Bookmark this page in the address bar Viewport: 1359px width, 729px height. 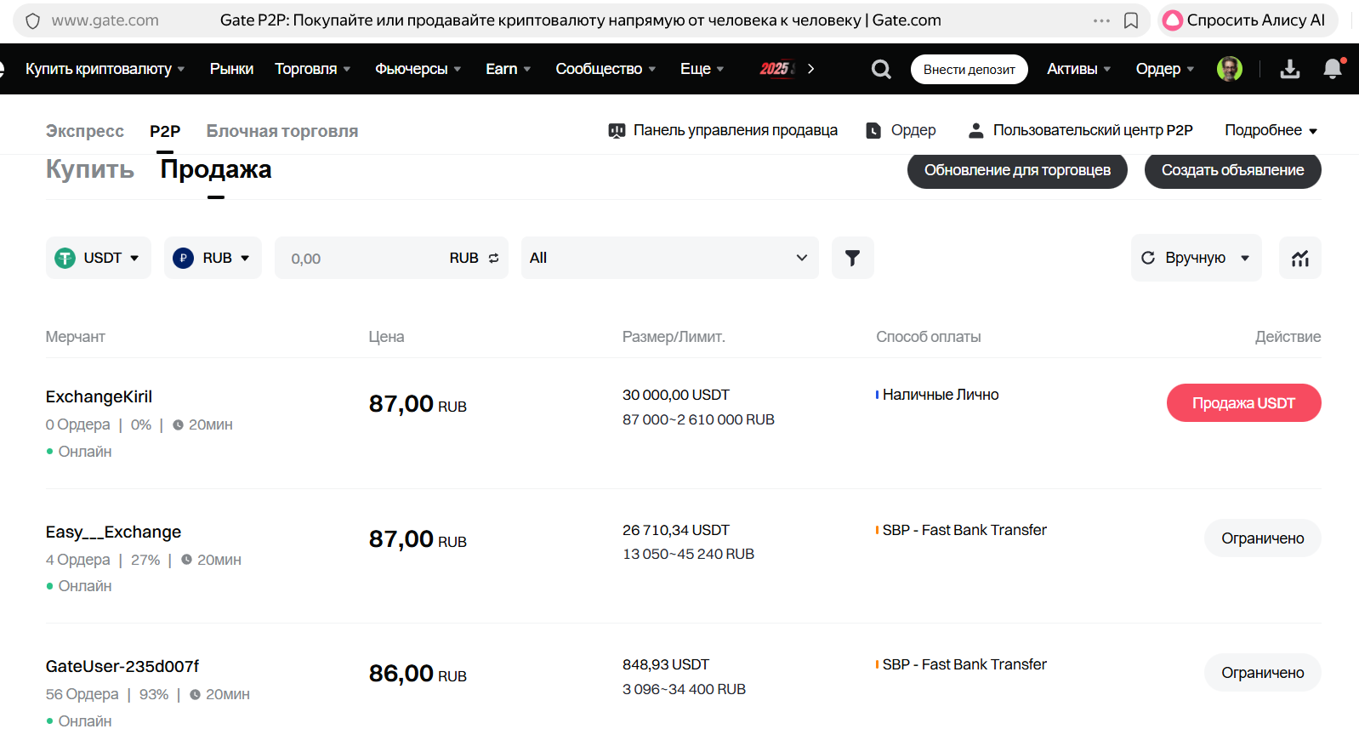point(1131,20)
